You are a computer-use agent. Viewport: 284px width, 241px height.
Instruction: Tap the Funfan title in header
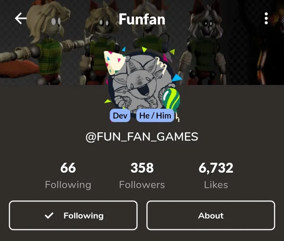tap(142, 19)
